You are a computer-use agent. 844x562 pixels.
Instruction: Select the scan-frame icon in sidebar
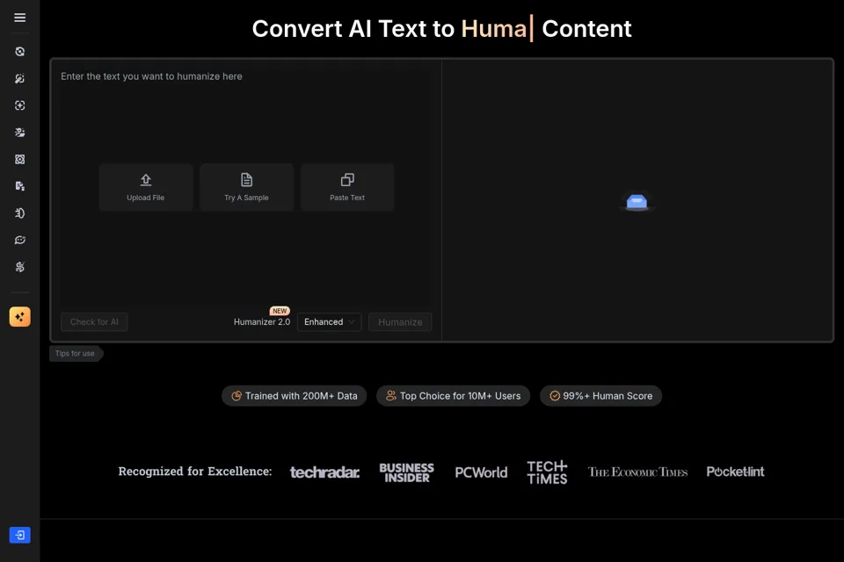pyautogui.click(x=20, y=105)
